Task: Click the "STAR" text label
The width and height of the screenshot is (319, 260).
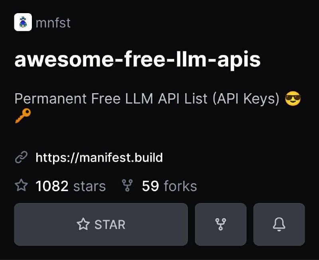Action: (110, 225)
